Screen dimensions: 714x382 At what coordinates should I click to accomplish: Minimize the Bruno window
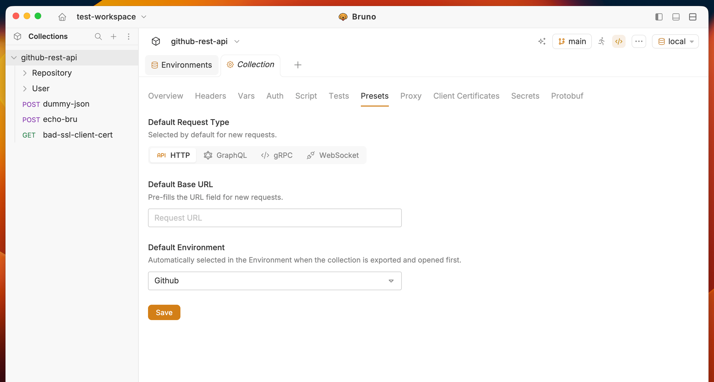tap(27, 16)
